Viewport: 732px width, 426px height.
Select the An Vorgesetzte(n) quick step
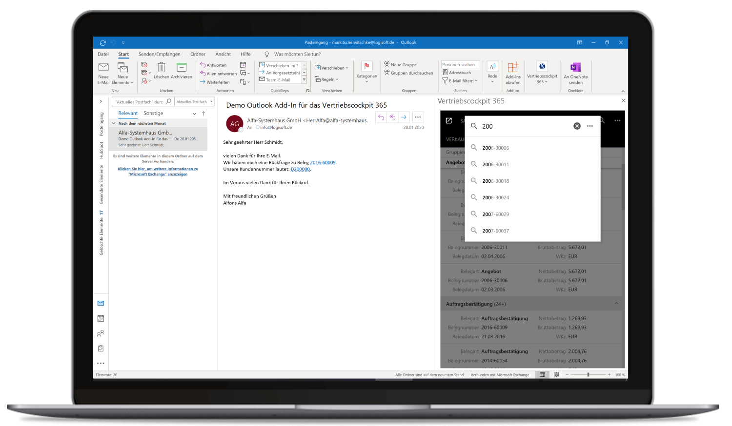(x=280, y=73)
